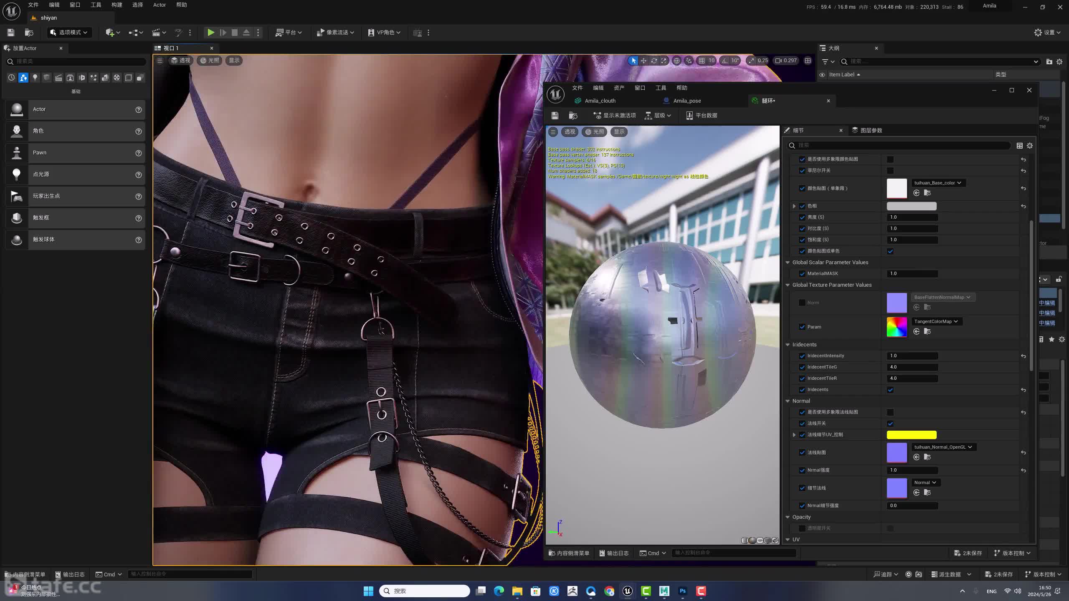Toggle Iridecents value checkbox
The width and height of the screenshot is (1069, 601).
point(890,390)
